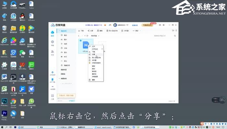Viewport: 227px width, 129px height.
Task: Click the Windows Start button
Action: point(2,127)
